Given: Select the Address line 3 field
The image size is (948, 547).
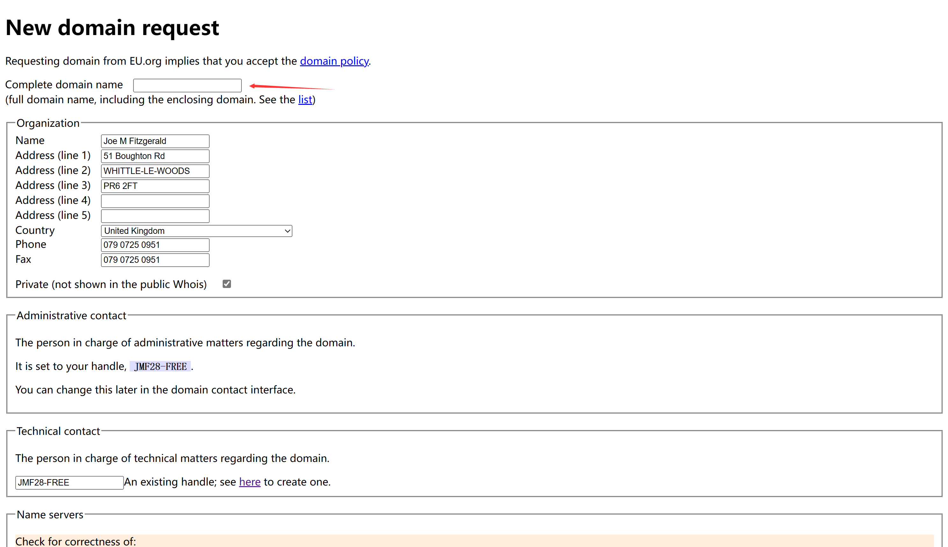Looking at the screenshot, I should point(155,186).
